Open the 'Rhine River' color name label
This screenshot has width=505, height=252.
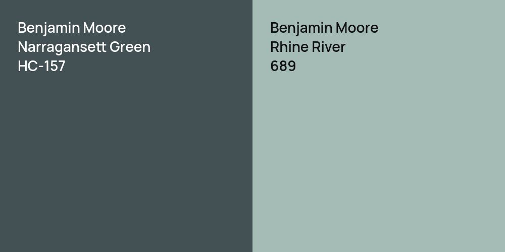coord(308,47)
